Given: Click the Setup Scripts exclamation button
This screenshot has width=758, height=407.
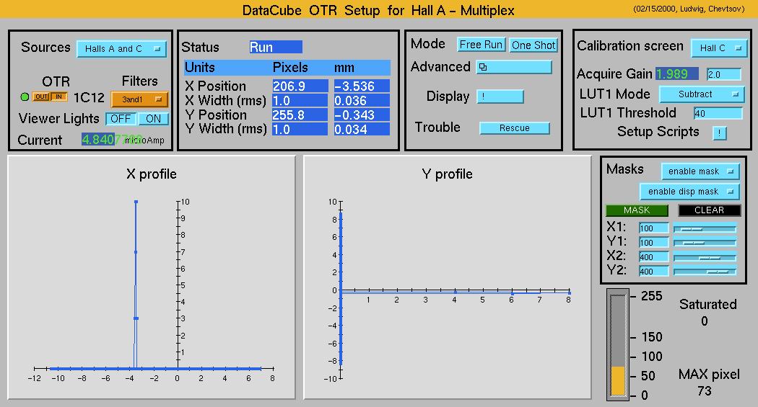Looking at the screenshot, I should 720,133.
